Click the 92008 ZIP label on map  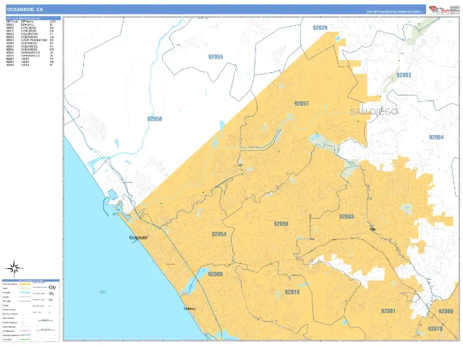[x=216, y=274]
